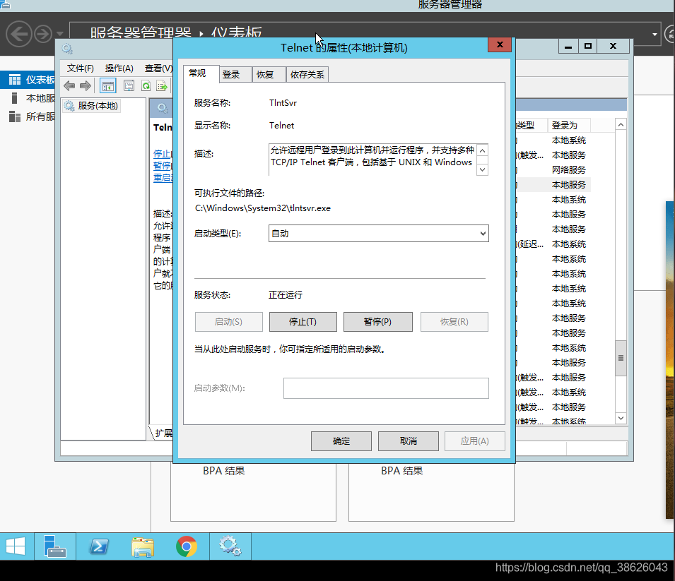Image resolution: width=675 pixels, height=581 pixels.
Task: Minimize the Services window
Action: click(568, 46)
